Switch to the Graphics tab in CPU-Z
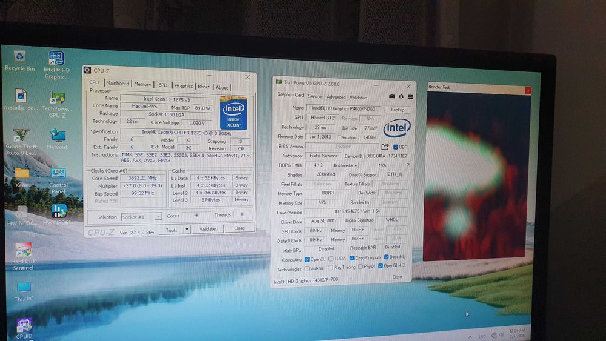606x341 pixels. click(184, 86)
